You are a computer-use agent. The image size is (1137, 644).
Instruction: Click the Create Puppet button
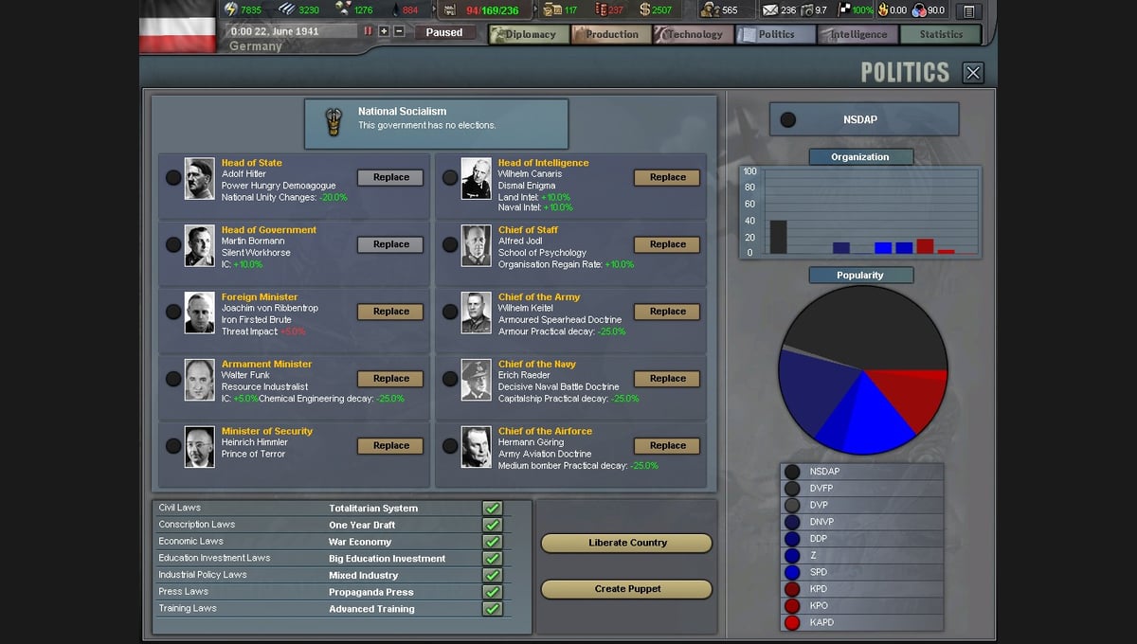pyautogui.click(x=626, y=589)
